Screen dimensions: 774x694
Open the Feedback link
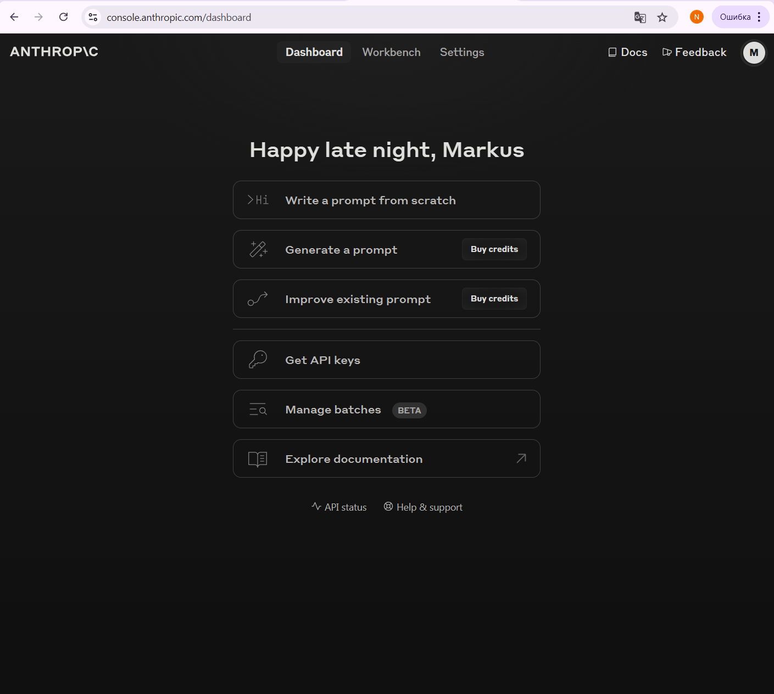(694, 52)
